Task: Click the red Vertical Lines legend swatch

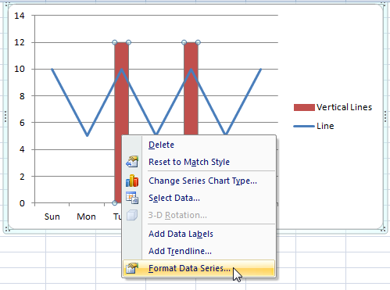Action: click(x=304, y=107)
